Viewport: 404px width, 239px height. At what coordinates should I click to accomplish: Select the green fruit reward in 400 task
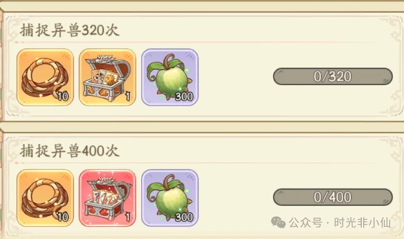(170, 198)
